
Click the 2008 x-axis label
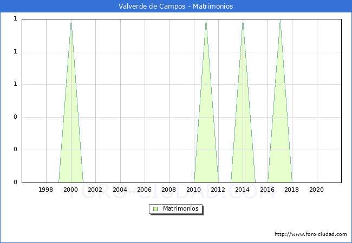pyautogui.click(x=168, y=190)
